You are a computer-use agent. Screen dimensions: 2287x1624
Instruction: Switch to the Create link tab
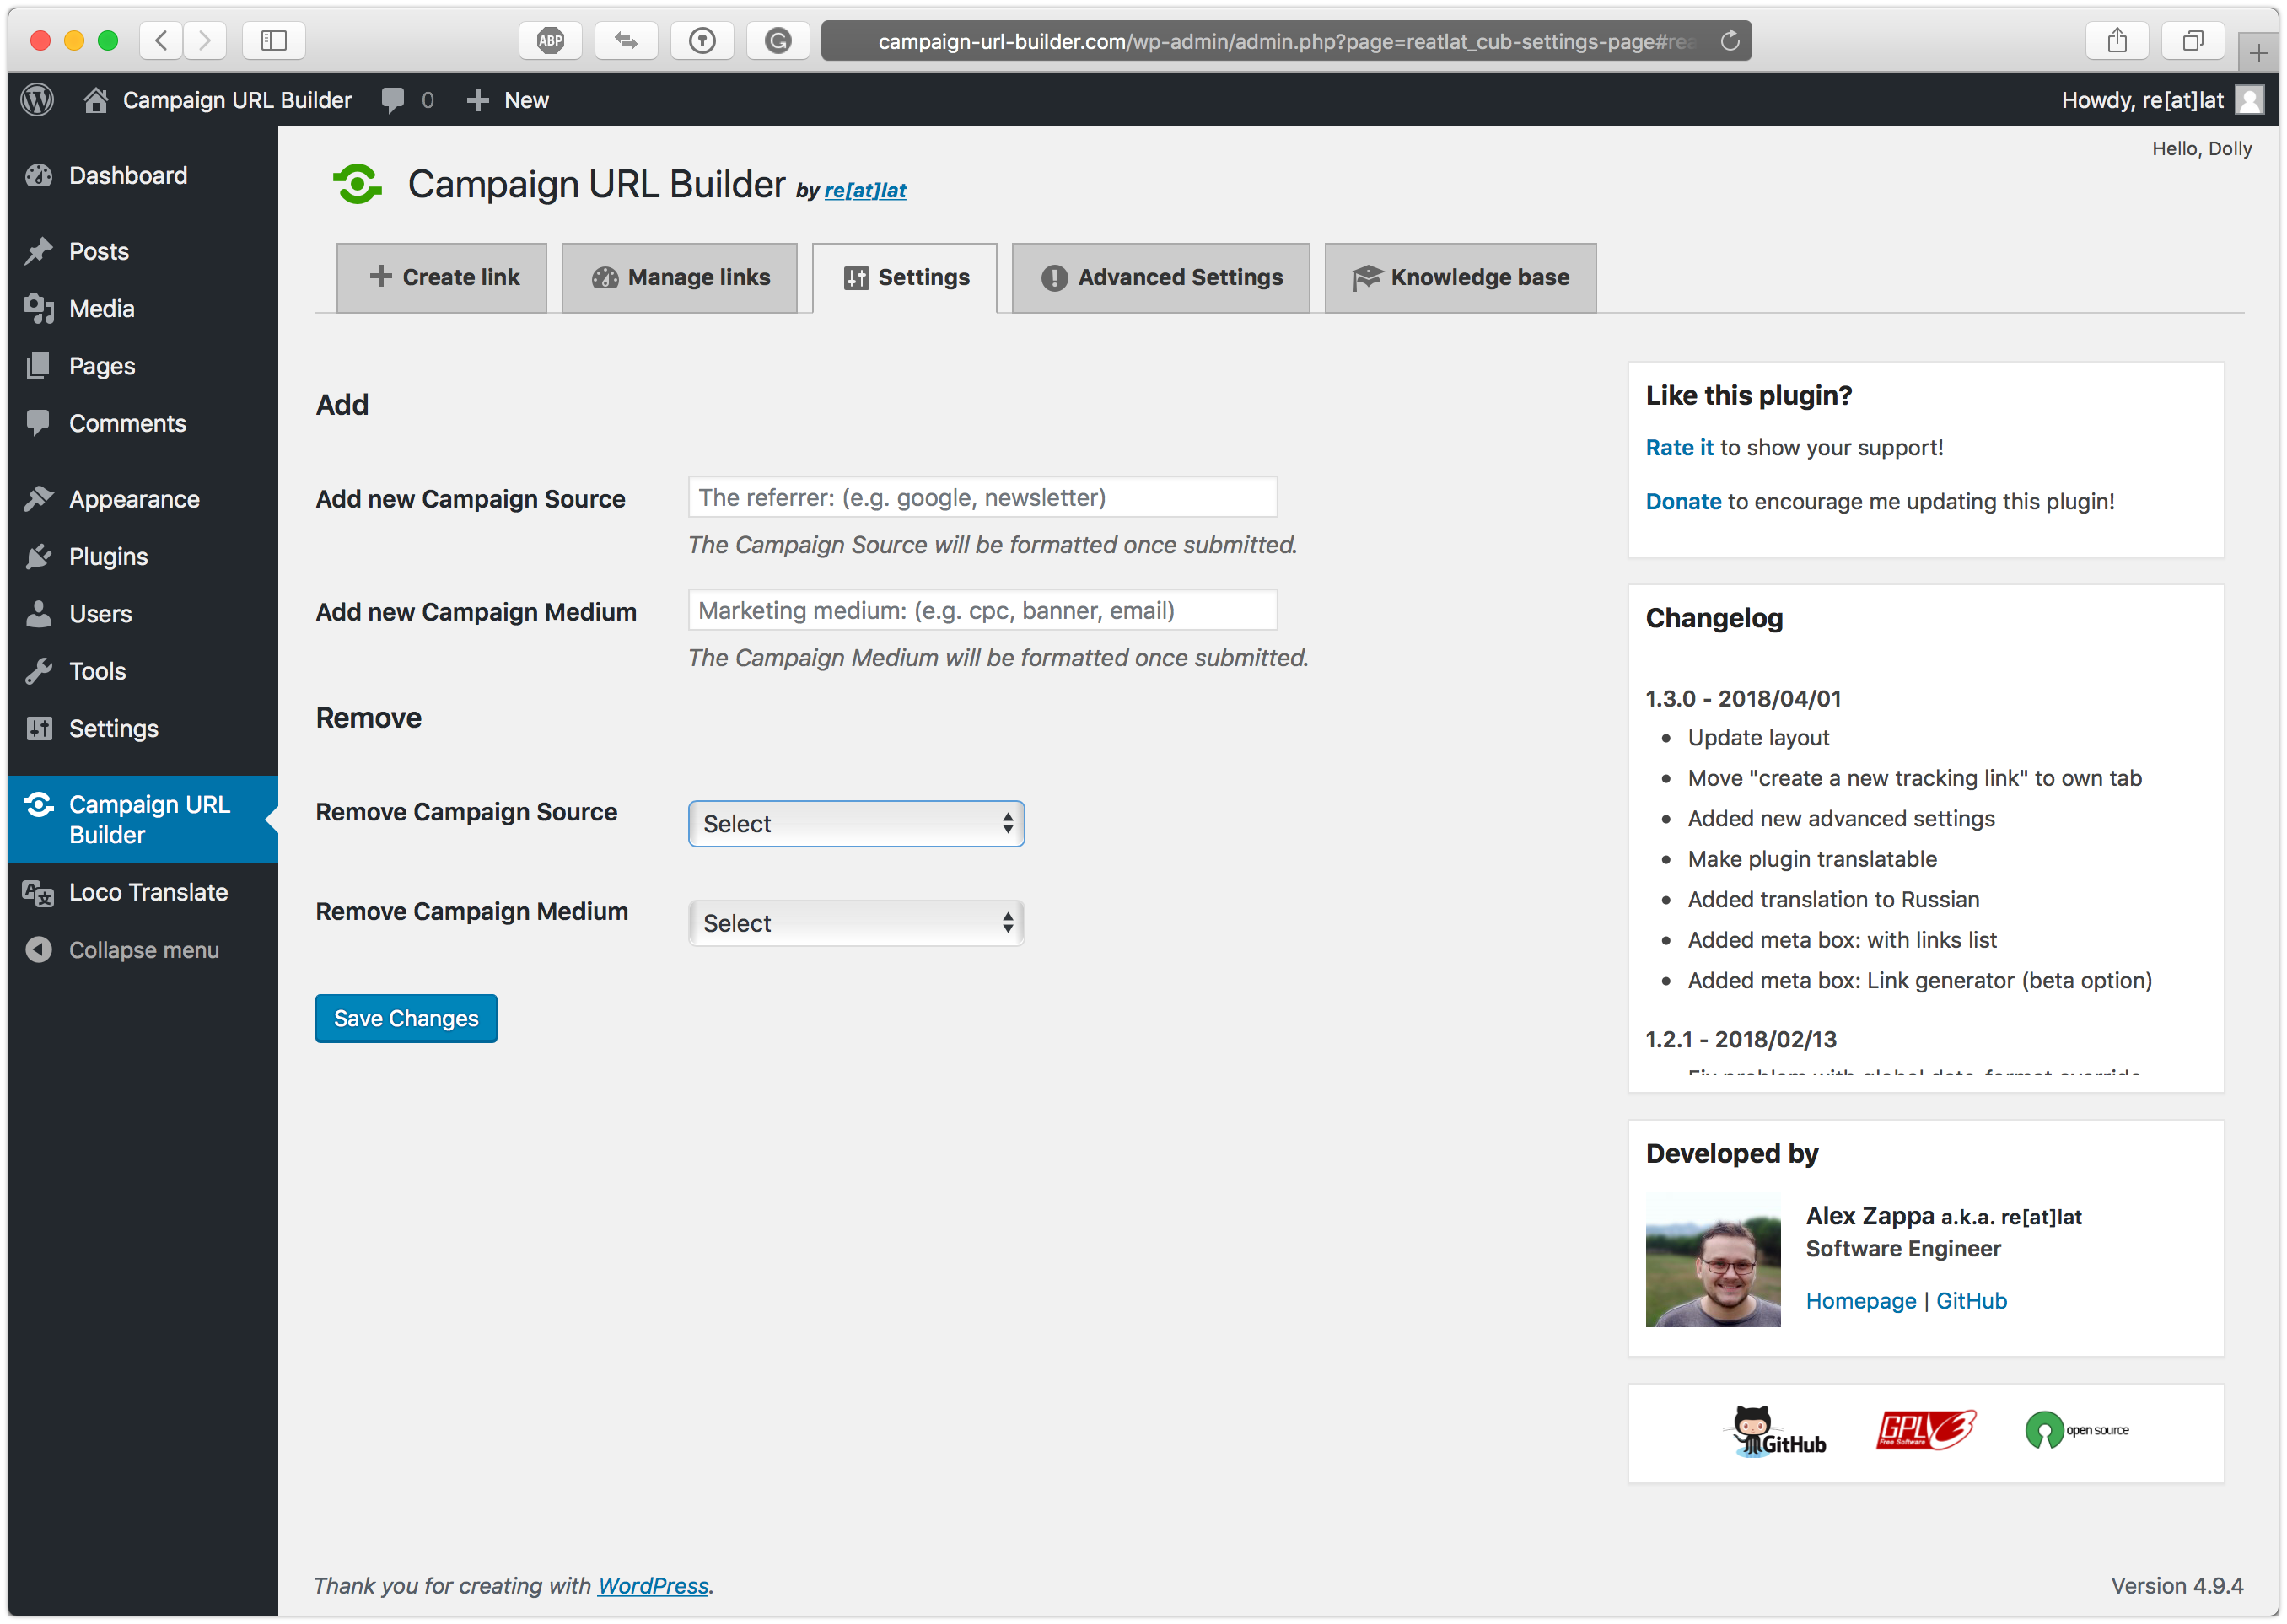(x=442, y=278)
